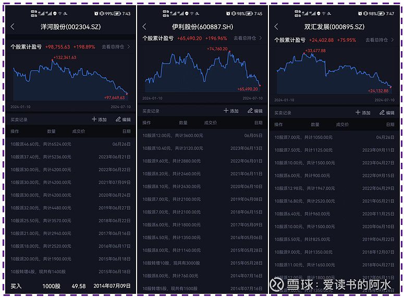Select row 10股派37.40元，共计5236.00元
The width and height of the screenshot is (404, 298).
pos(70,157)
